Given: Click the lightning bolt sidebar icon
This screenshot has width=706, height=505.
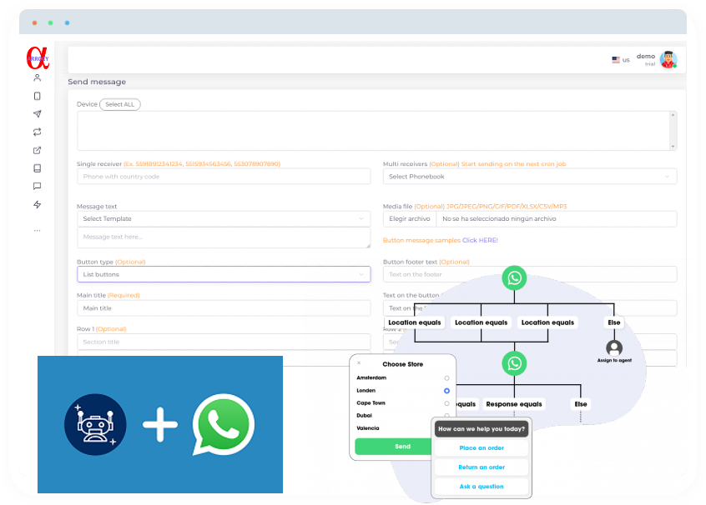Looking at the screenshot, I should tap(37, 205).
